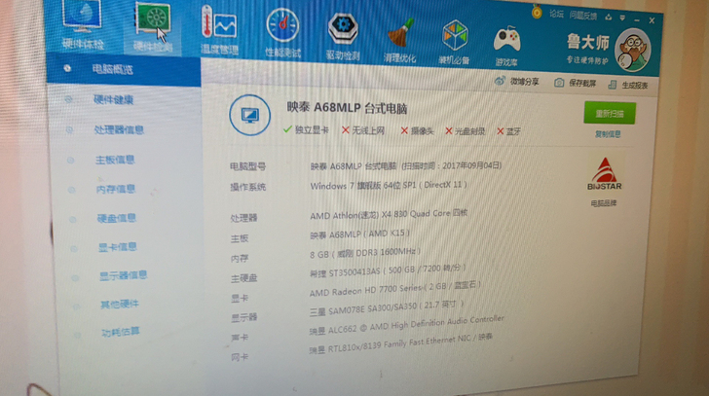This screenshot has width=709, height=396.
Task: Click 电脑品牌 label under BIOSTAR logo
Action: click(x=604, y=203)
